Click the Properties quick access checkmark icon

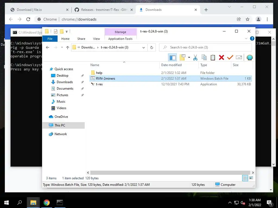(x=56, y=31)
